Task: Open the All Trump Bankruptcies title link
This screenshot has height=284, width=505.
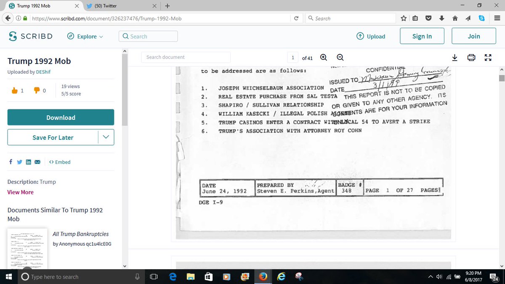Action: point(81,234)
